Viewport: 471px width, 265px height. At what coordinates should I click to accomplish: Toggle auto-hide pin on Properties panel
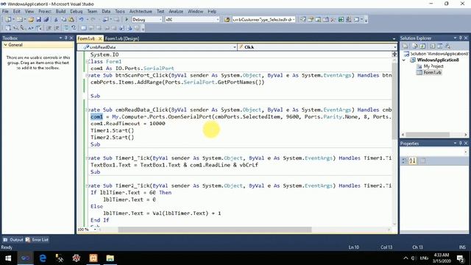point(460,144)
